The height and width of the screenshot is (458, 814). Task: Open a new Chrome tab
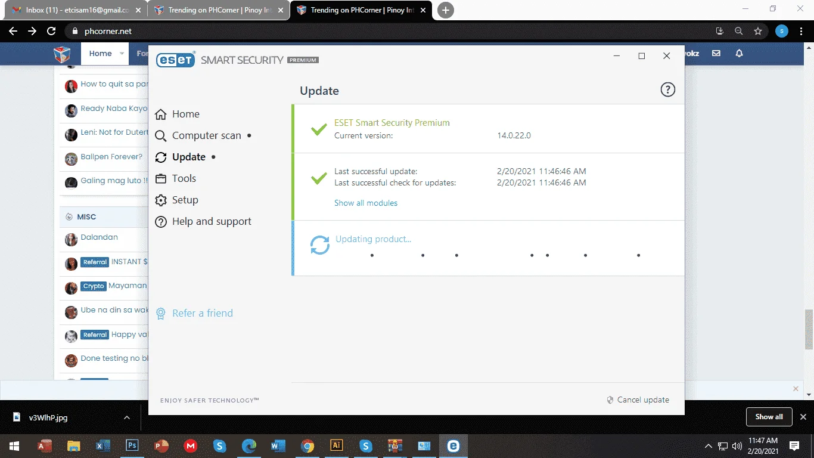[446, 10]
